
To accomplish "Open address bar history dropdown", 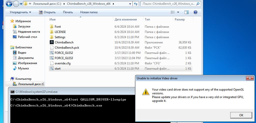I will [130, 4].
